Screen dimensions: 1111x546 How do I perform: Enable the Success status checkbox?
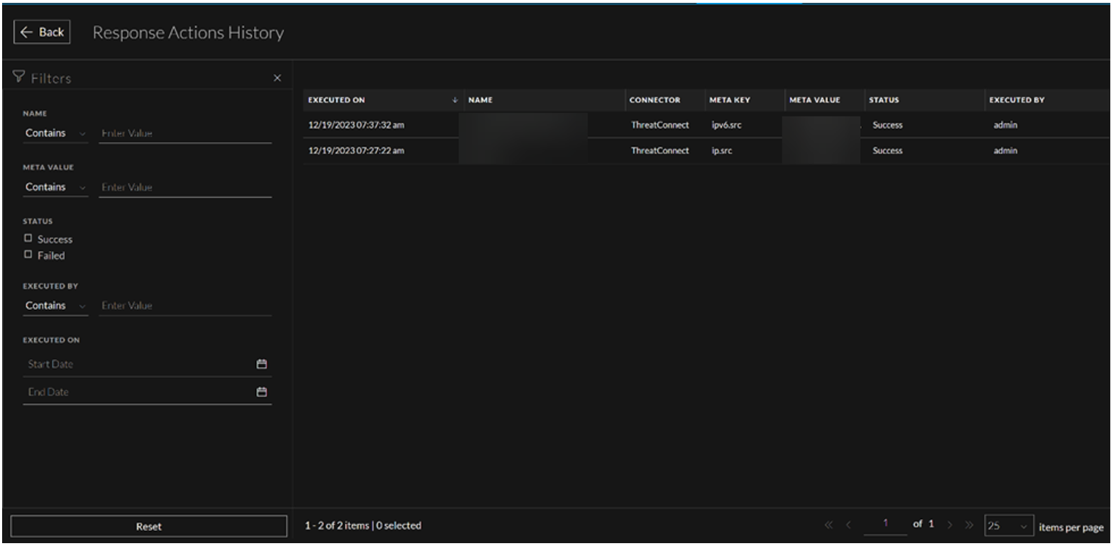click(28, 239)
